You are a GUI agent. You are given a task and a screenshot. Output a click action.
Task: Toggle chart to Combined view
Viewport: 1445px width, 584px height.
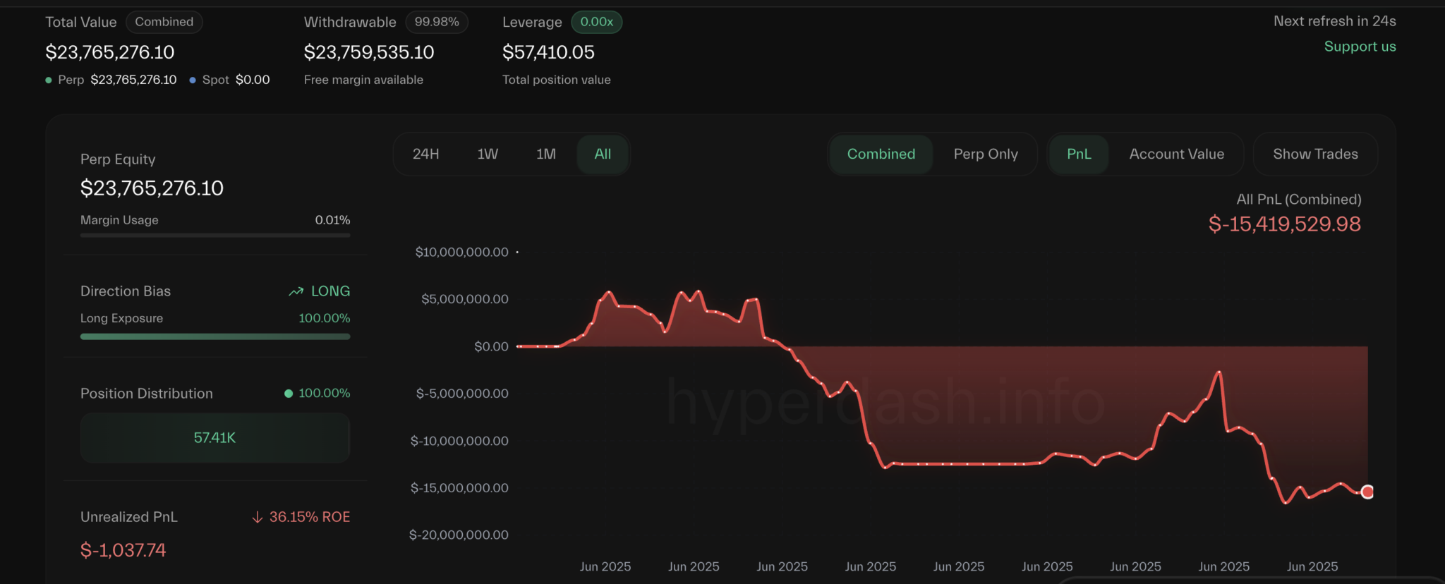pos(881,154)
